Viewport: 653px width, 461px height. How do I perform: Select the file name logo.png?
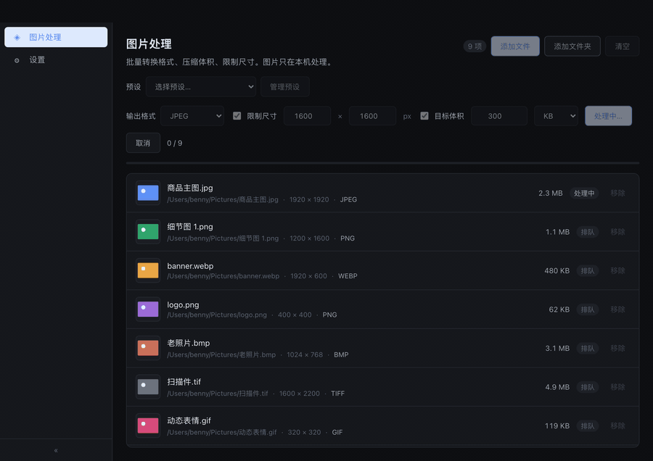tap(183, 304)
